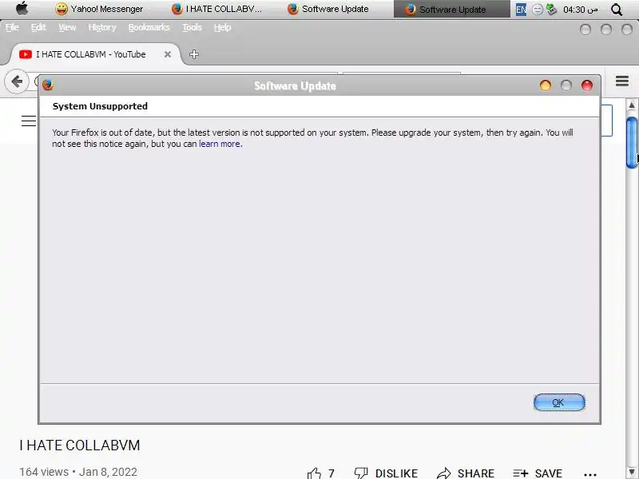Switch to Yahoo! Messenger in taskbar
Screen dimensions: 639x479
tap(99, 9)
